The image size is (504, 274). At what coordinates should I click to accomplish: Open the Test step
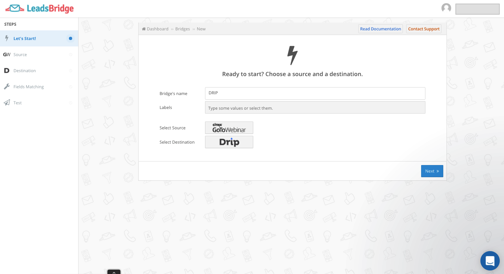click(x=39, y=103)
